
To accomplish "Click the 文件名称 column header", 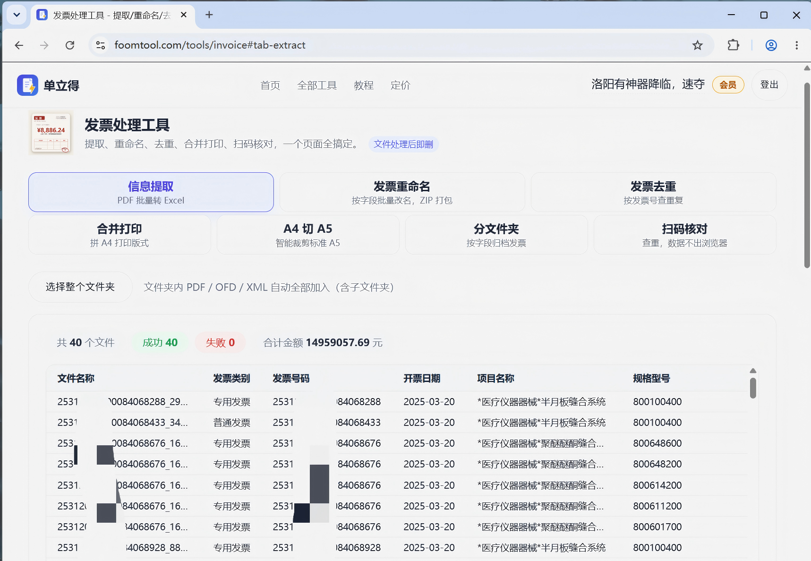I will [76, 378].
